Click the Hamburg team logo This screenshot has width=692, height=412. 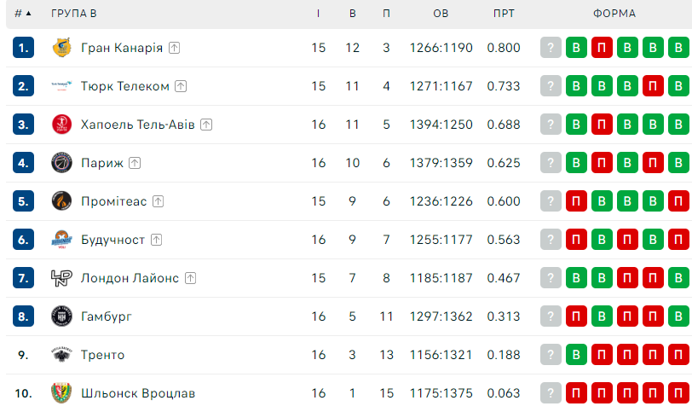pyautogui.click(x=61, y=316)
